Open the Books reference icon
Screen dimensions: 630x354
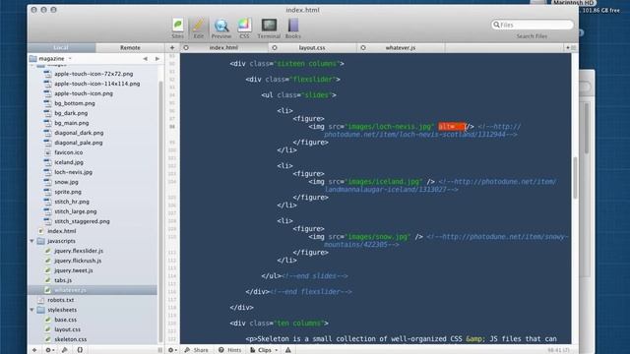coord(293,29)
